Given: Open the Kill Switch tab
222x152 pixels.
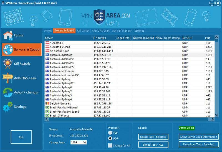Looking at the screenshot, I should tap(83, 31).
